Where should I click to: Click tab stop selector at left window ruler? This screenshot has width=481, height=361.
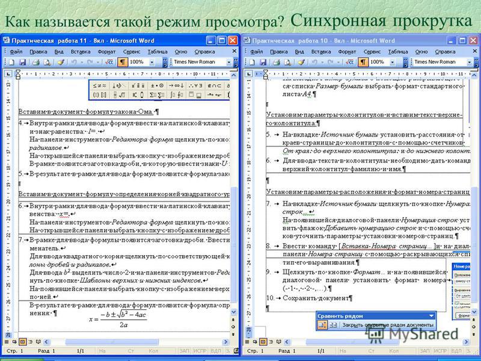[8, 73]
